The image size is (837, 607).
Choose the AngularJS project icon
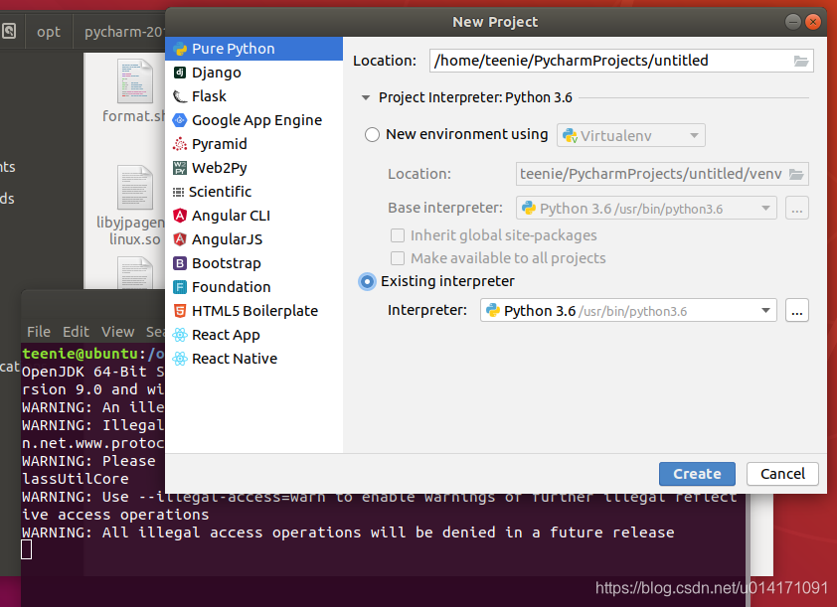[180, 239]
